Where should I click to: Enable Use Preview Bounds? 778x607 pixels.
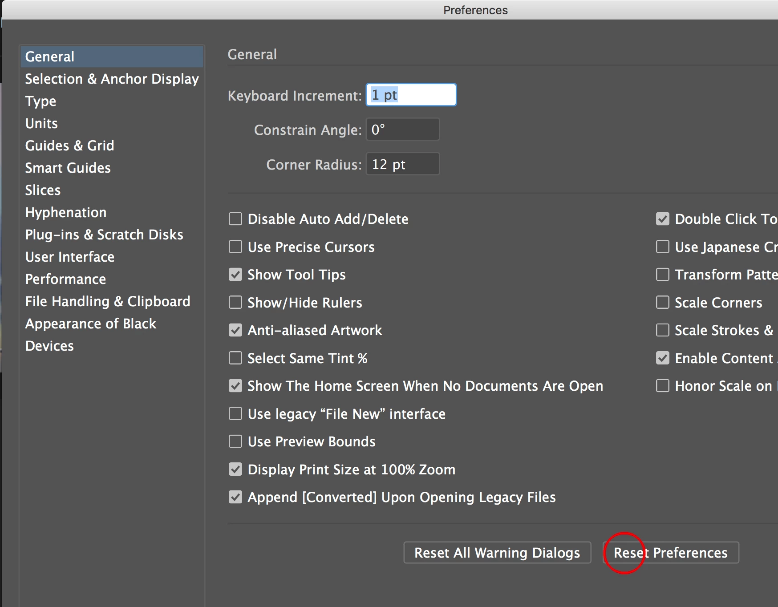point(235,441)
